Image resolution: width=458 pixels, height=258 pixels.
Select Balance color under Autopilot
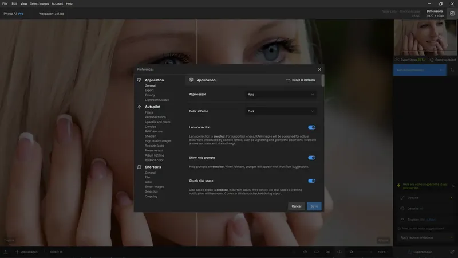pos(154,160)
